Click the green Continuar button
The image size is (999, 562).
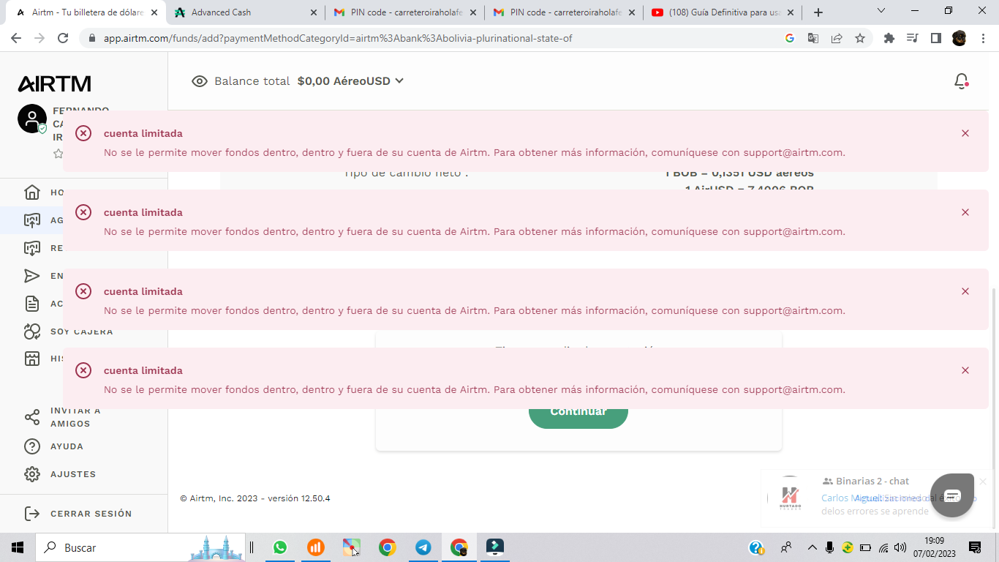578,411
